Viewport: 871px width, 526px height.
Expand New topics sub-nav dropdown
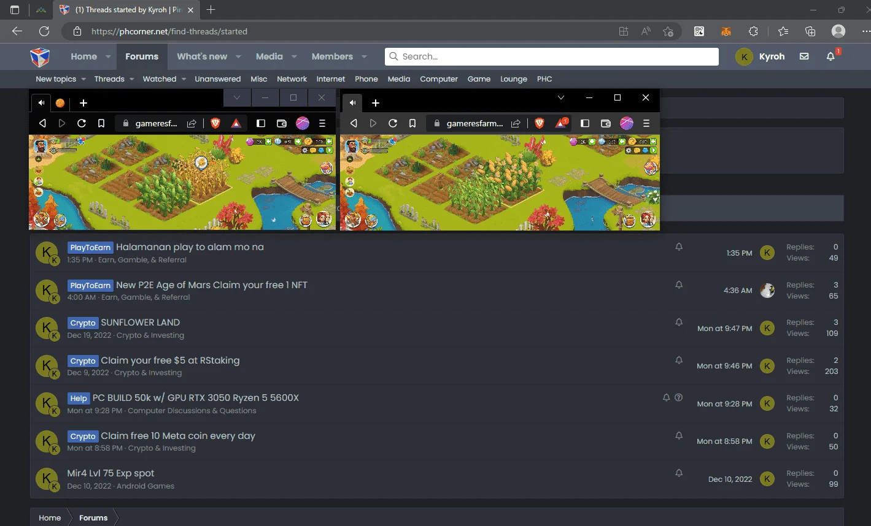click(82, 79)
